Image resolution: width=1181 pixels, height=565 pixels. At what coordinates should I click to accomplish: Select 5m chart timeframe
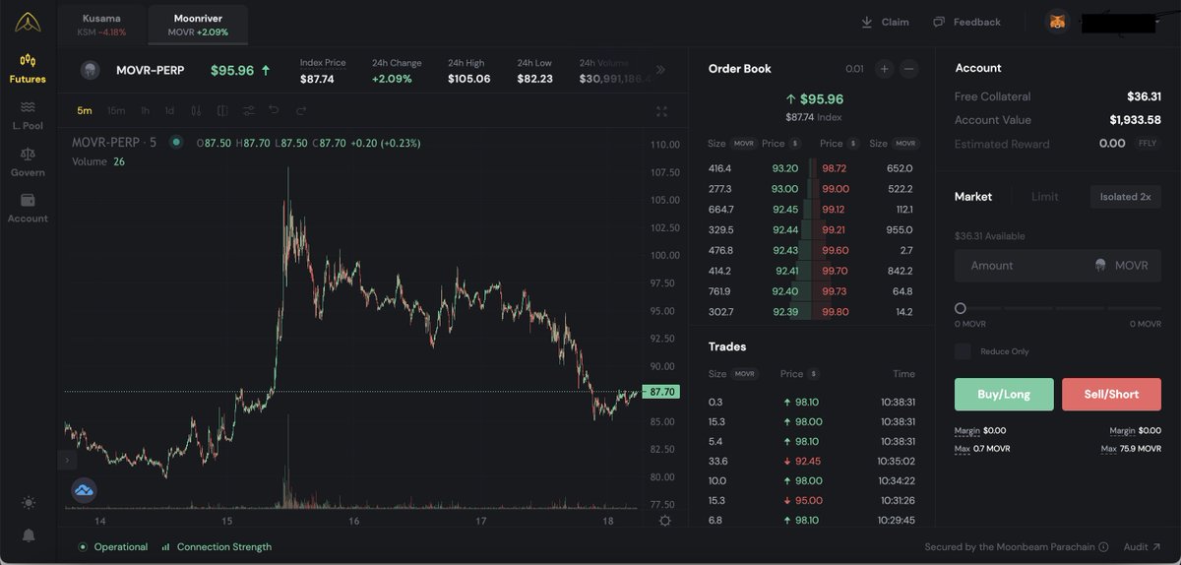pos(85,111)
